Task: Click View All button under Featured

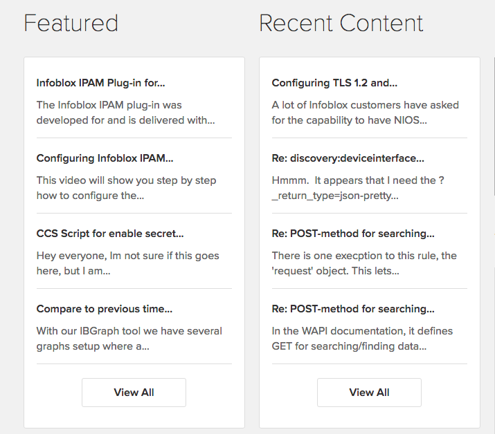Action: [x=134, y=393]
